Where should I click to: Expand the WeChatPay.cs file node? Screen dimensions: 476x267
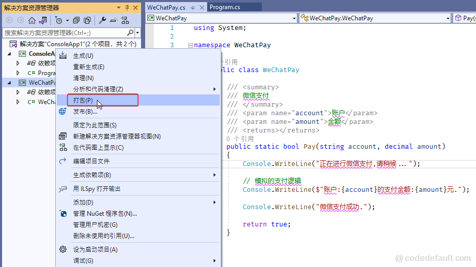pyautogui.click(x=18, y=102)
